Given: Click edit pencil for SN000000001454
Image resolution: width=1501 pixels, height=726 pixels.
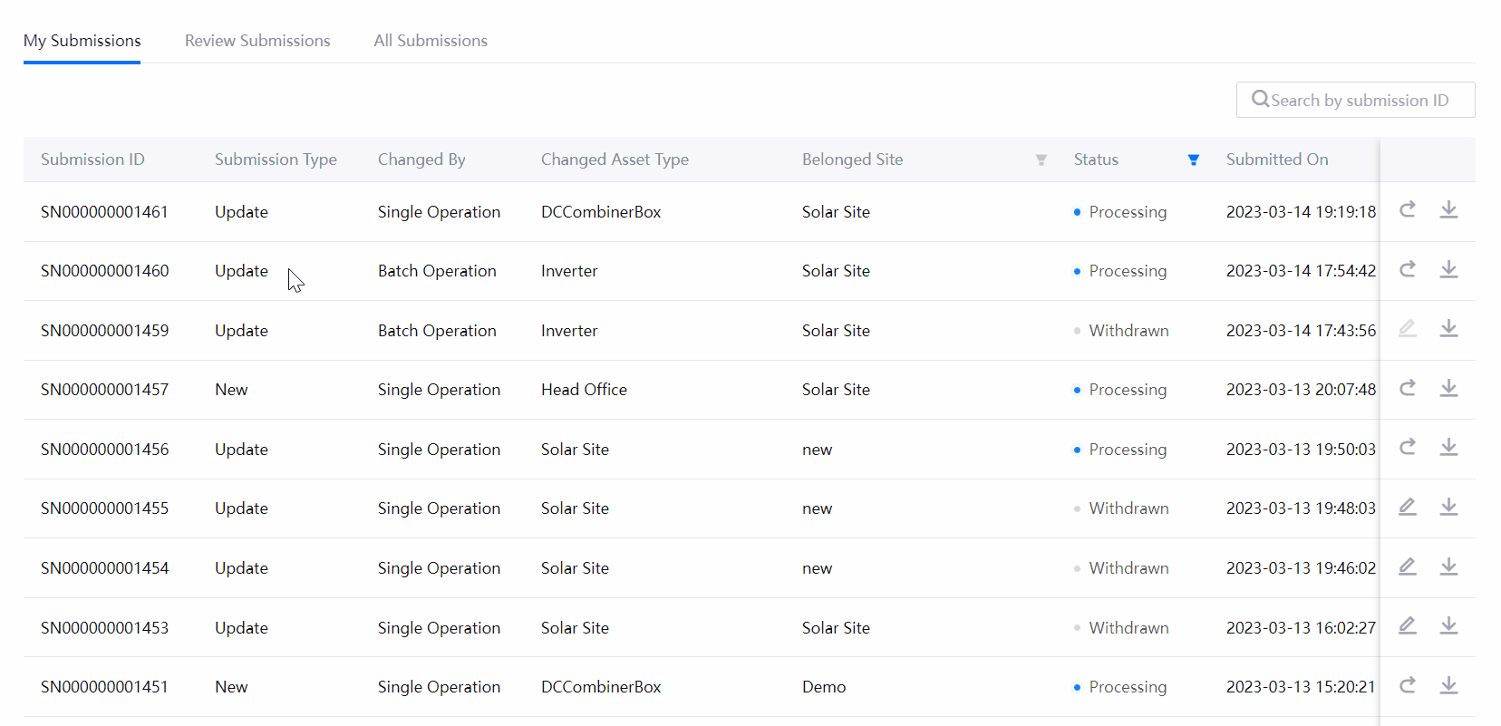Looking at the screenshot, I should (x=1407, y=566).
